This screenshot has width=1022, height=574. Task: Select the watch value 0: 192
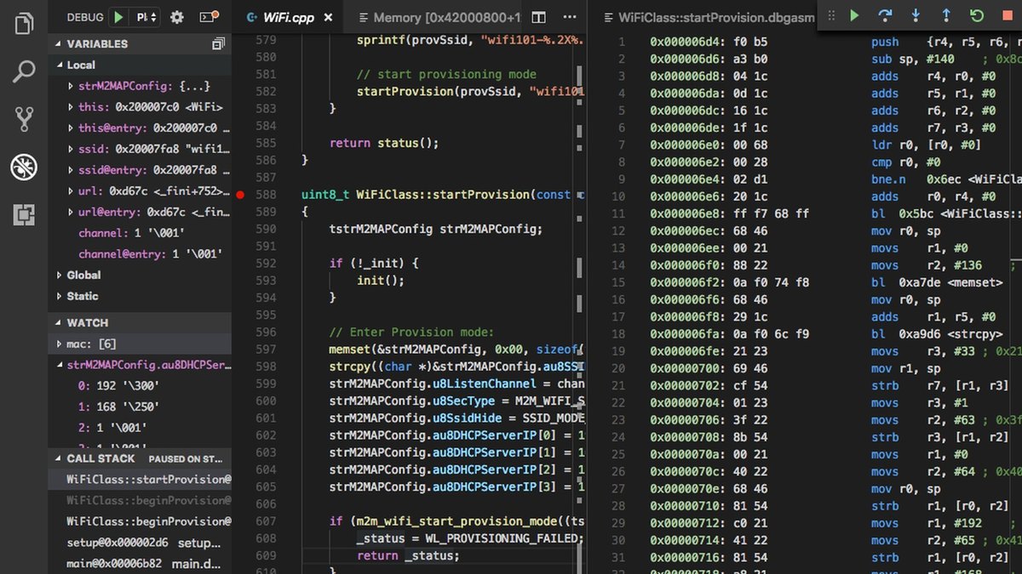(140, 386)
